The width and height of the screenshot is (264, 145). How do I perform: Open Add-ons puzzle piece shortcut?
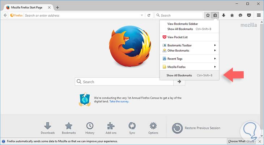[x=111, y=128]
